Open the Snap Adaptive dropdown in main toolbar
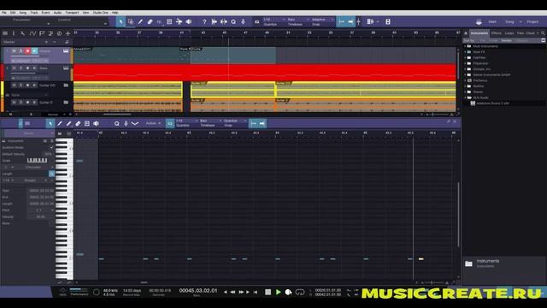Screen dimensions: 547x308 pos(323,20)
